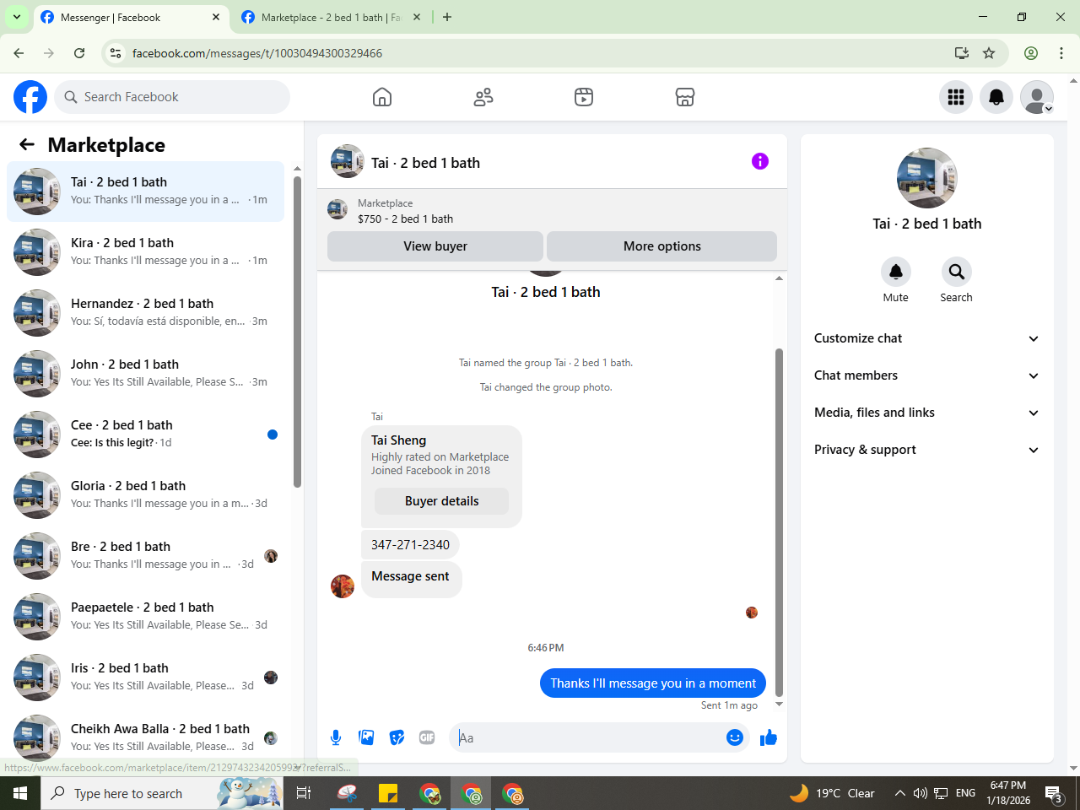
Task: Open a new browser tab
Action: coord(447,17)
